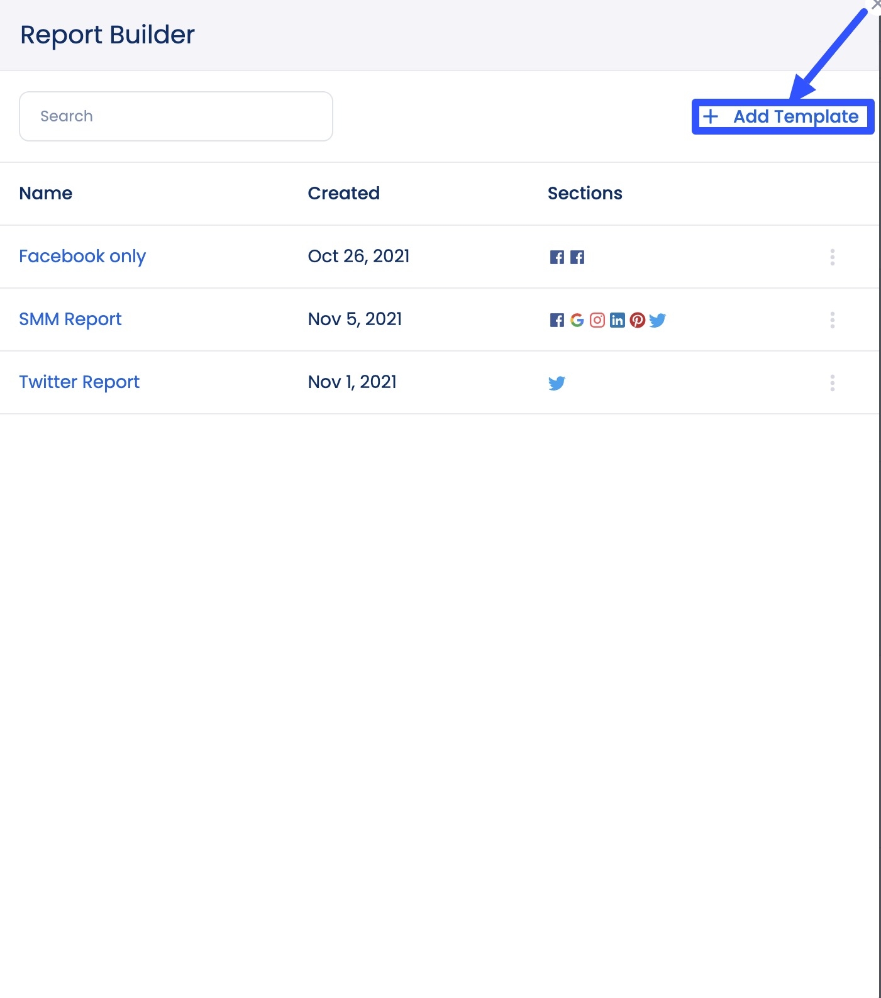Open three-dot menu for Facebook only row
This screenshot has width=881, height=998.
[x=833, y=257]
